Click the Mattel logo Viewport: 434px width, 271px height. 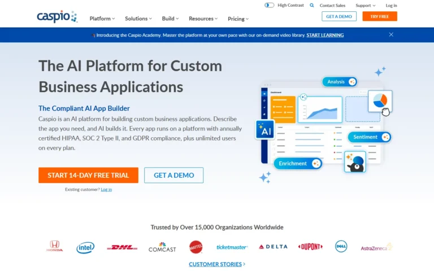(196, 247)
